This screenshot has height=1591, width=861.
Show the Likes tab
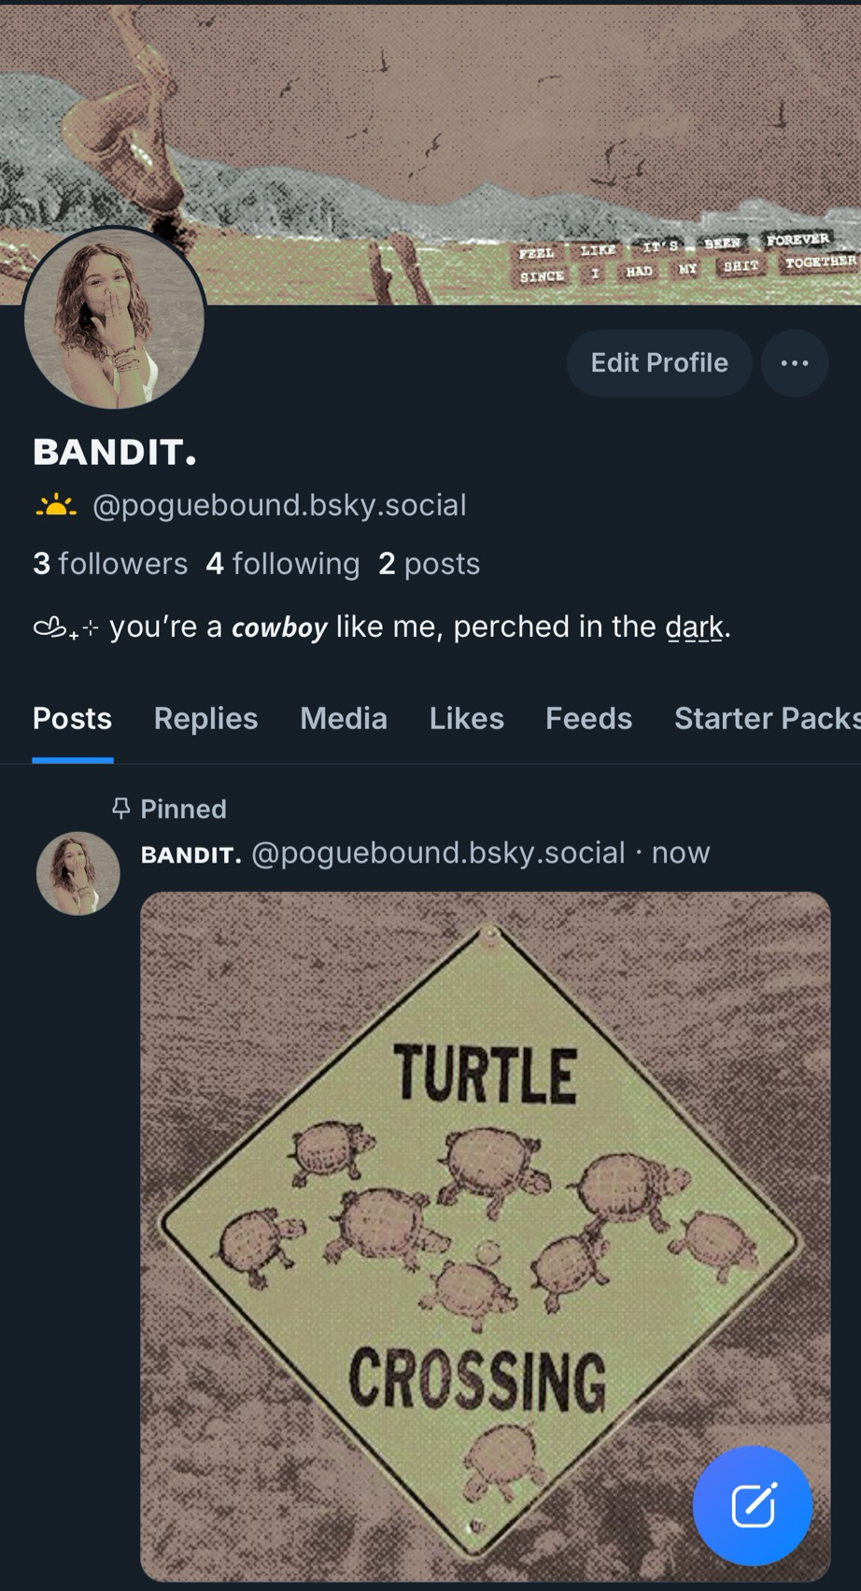(466, 718)
